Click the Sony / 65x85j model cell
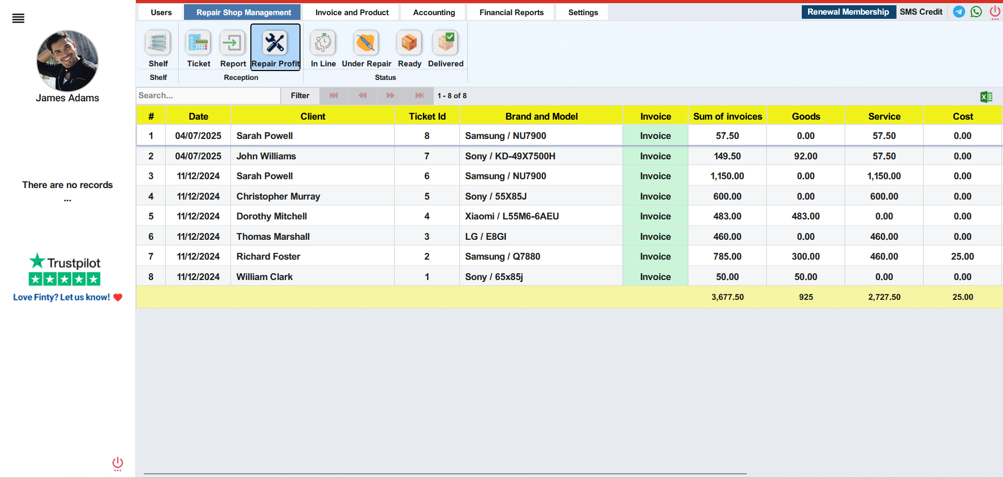 (541, 277)
